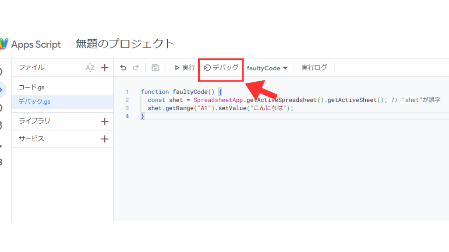Sort files with the AZ icon

click(90, 68)
